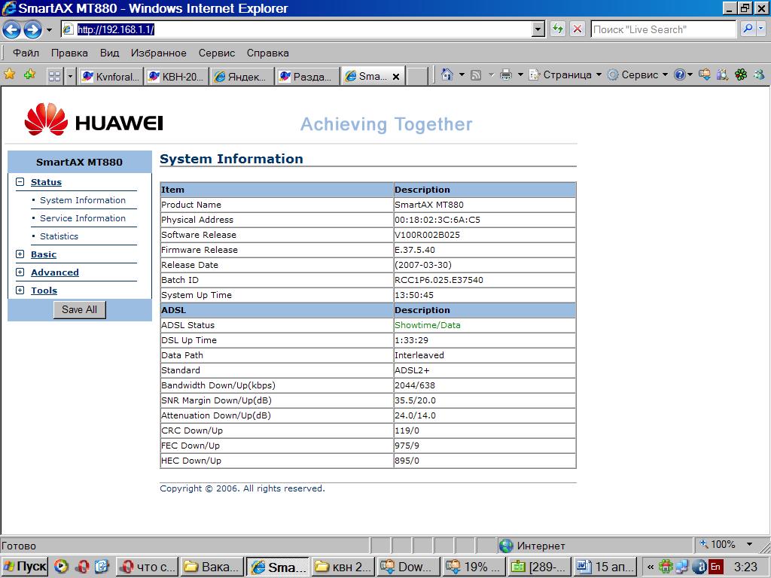Screen dimensions: 771x578
Task: Switch to the Kvnforal... tab
Action: pos(111,76)
